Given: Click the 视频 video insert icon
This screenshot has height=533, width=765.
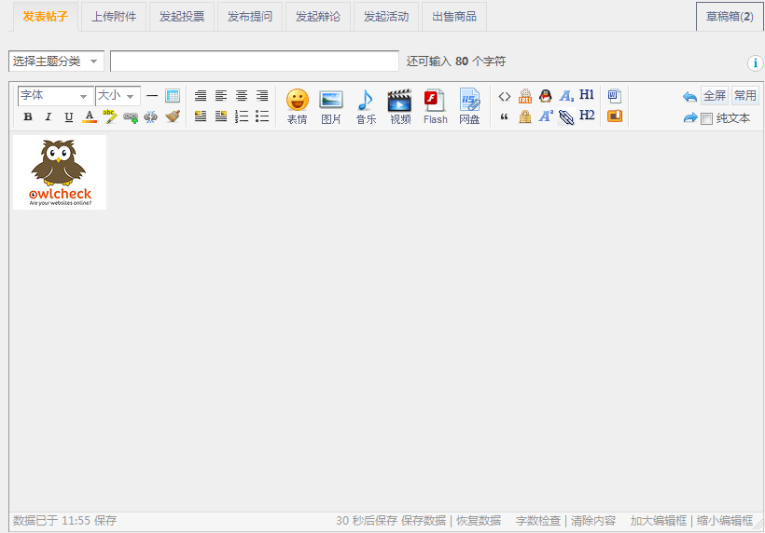Looking at the screenshot, I should point(400,105).
